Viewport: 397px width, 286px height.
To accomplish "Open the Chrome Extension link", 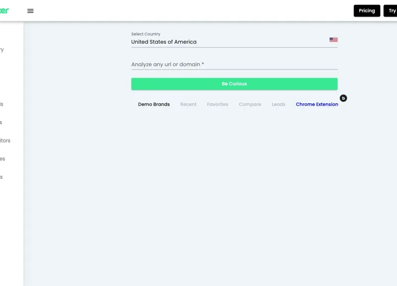I will click(x=317, y=104).
